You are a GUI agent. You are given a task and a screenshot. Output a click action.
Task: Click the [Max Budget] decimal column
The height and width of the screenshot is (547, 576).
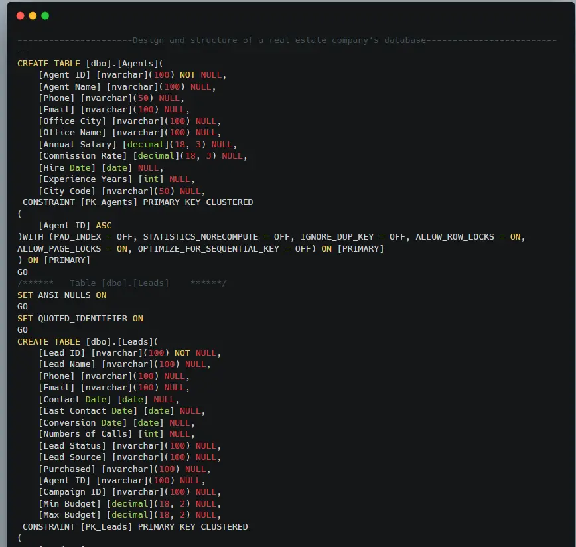point(129,515)
